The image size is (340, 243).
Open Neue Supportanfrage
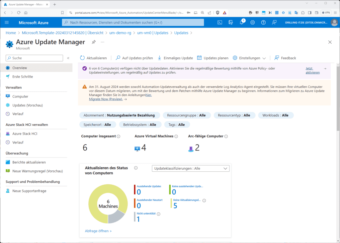point(29,191)
